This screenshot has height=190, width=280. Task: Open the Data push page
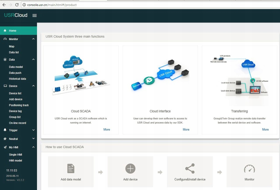tap(15, 73)
